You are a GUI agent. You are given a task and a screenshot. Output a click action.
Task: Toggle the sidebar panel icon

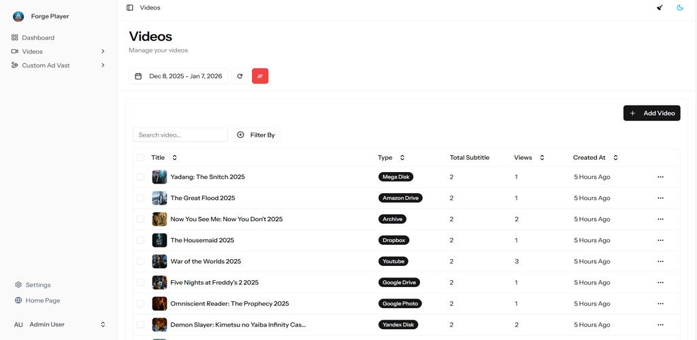(130, 7)
